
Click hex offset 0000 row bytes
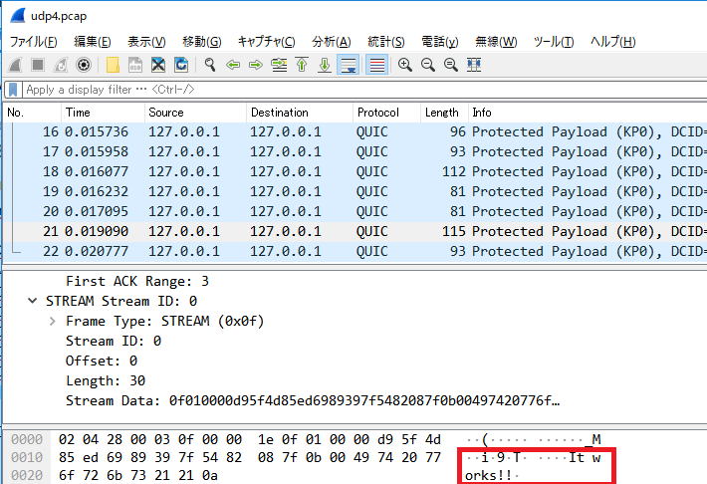pyautogui.click(x=249, y=439)
